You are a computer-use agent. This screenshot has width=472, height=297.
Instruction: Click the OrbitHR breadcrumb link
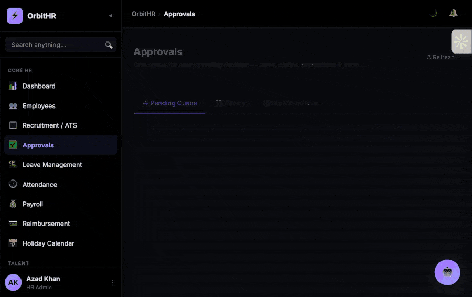(x=143, y=14)
